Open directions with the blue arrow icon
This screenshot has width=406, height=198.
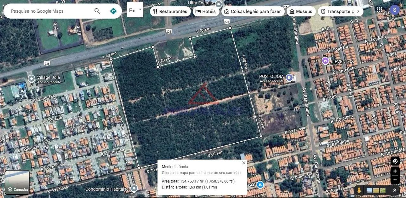[x=113, y=11]
